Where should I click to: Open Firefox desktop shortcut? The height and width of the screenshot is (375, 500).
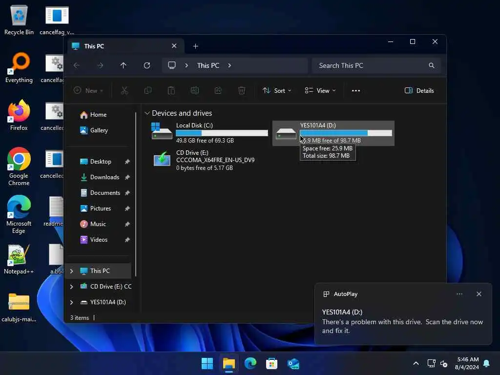tap(19, 115)
